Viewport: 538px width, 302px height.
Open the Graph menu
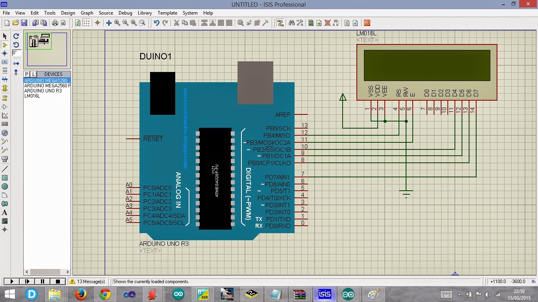click(x=87, y=13)
